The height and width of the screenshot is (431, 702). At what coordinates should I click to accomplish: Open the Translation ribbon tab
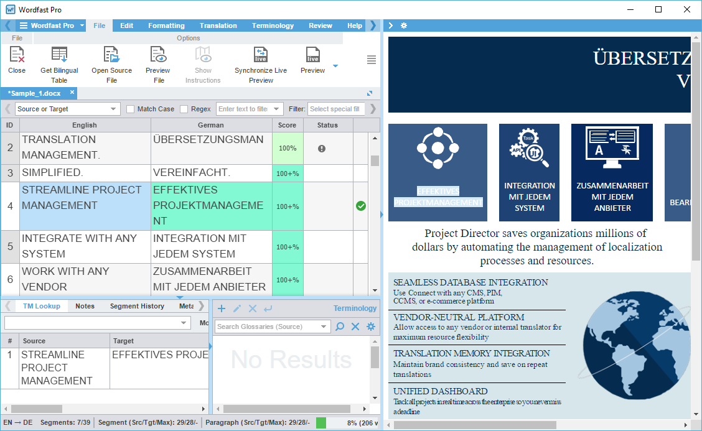[x=218, y=25]
